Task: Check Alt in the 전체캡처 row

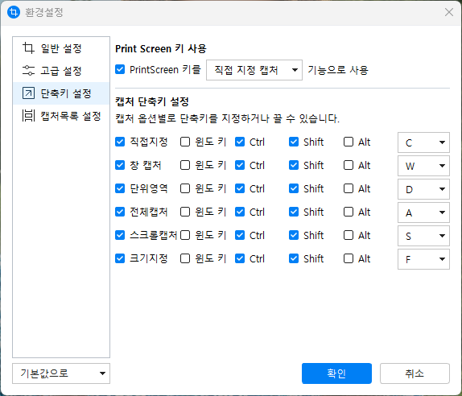Action: click(349, 212)
